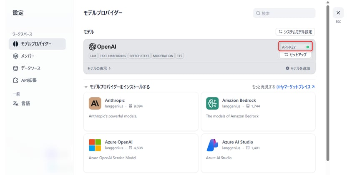Select the Anthropic provider card title
Viewport: 352px width, 175px height.
pos(115,100)
